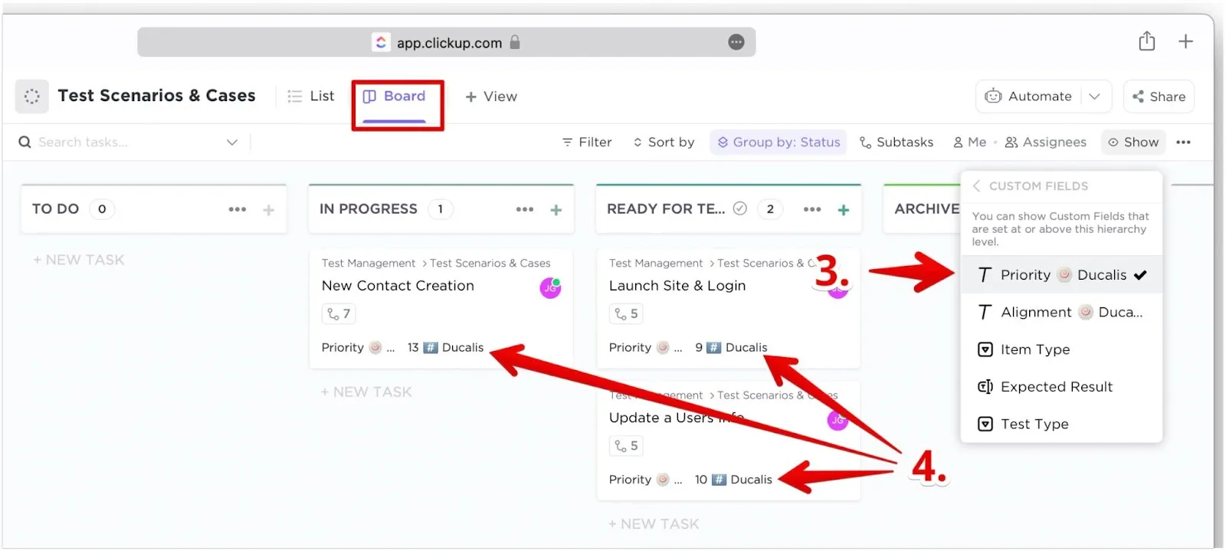1226x551 pixels.
Task: Click the Test Scenarios list settings icon
Action: point(32,97)
